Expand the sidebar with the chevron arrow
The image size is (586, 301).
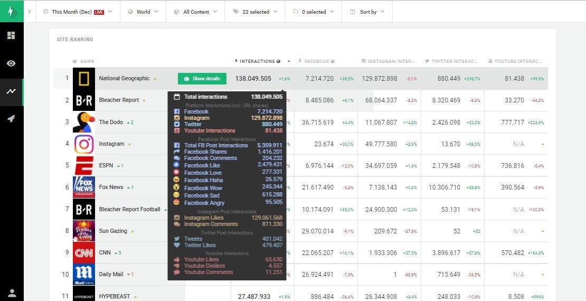tap(30, 12)
